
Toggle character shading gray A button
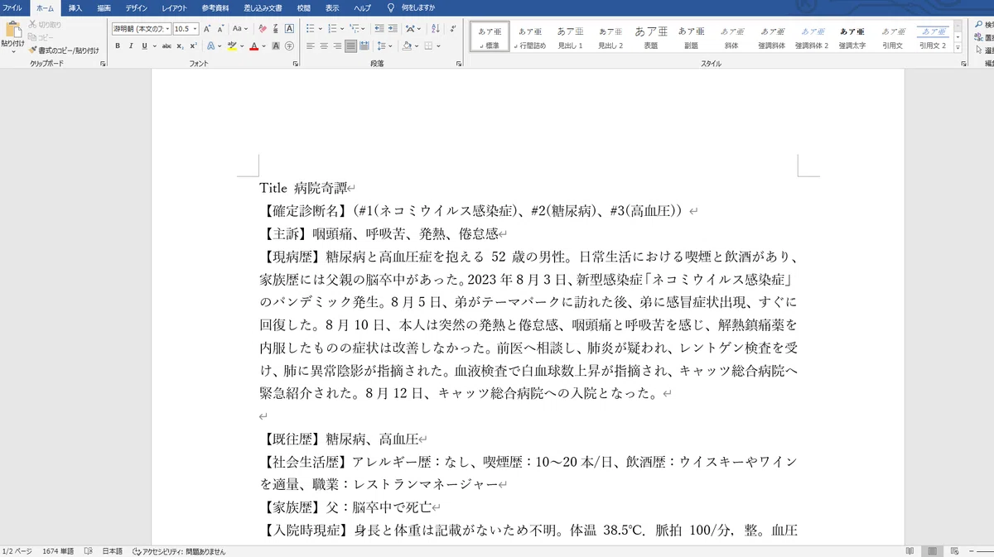point(276,46)
